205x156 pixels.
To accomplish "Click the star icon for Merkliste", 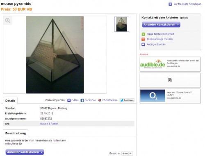I will coord(170,4).
